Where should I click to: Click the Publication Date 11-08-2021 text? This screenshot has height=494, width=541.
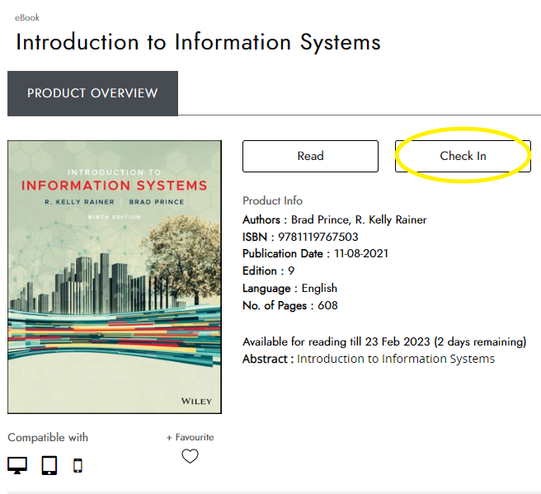pos(315,254)
